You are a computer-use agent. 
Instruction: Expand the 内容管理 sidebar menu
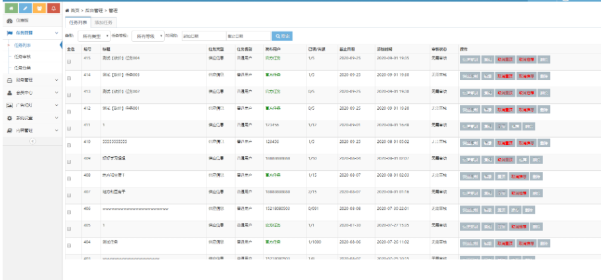point(56,130)
